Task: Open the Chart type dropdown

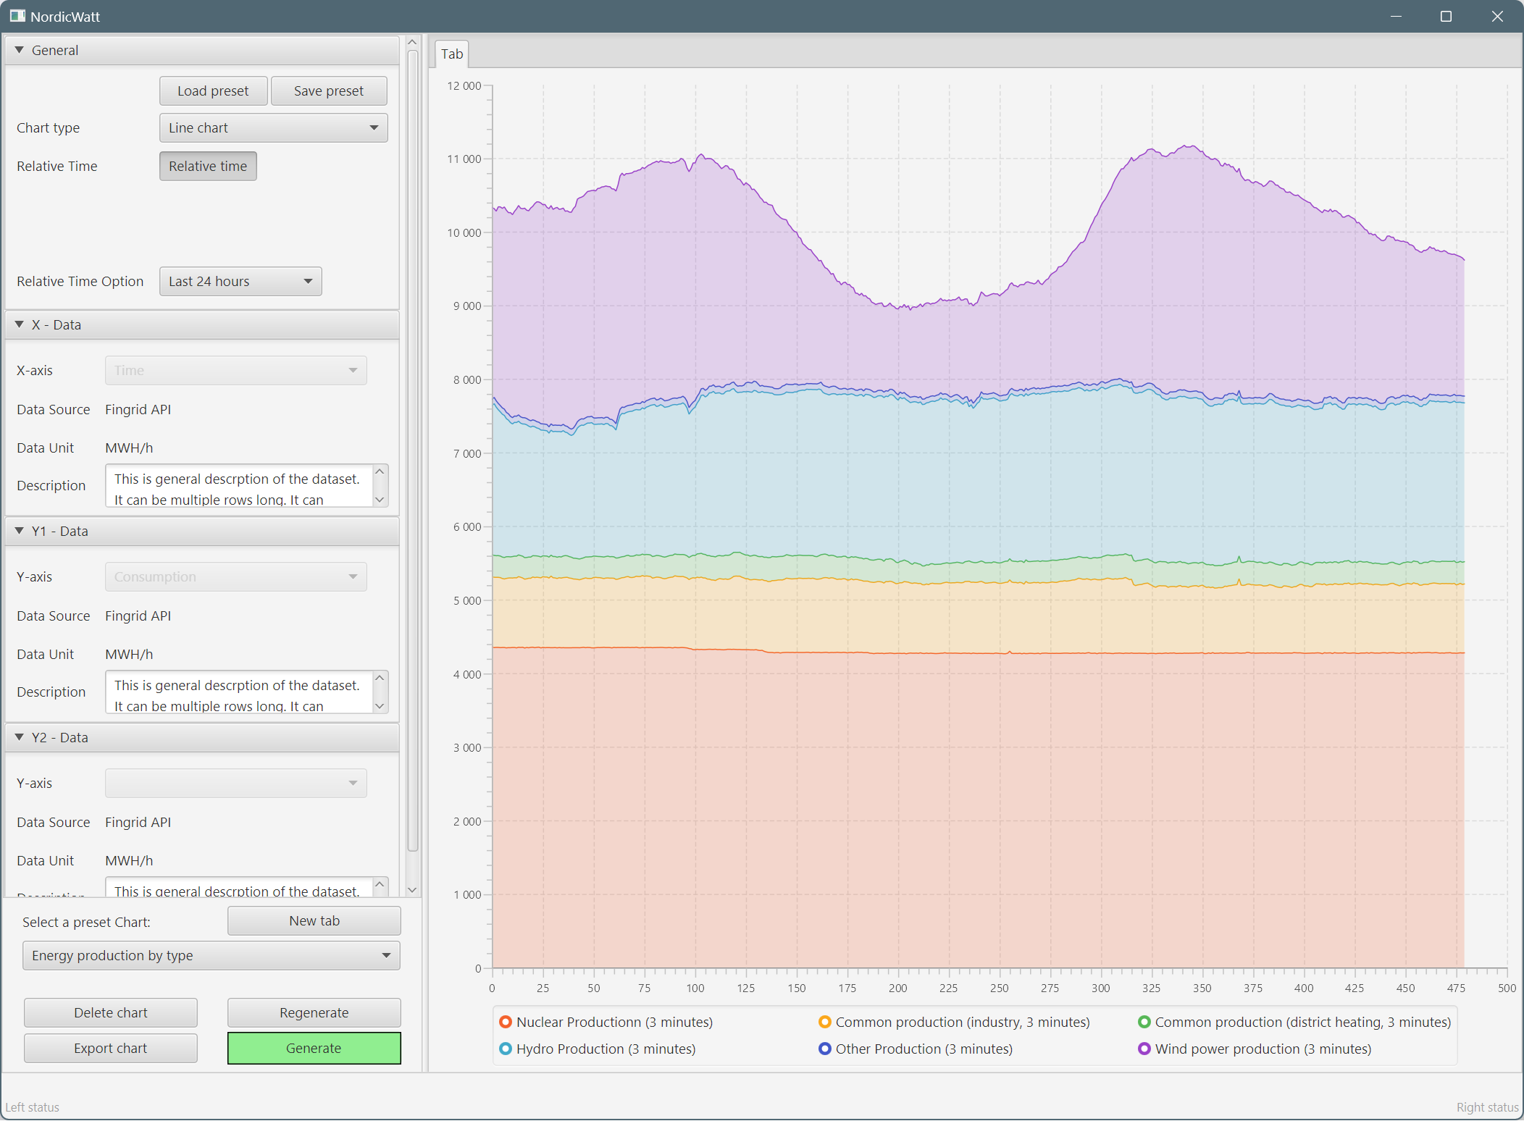Action: (273, 127)
